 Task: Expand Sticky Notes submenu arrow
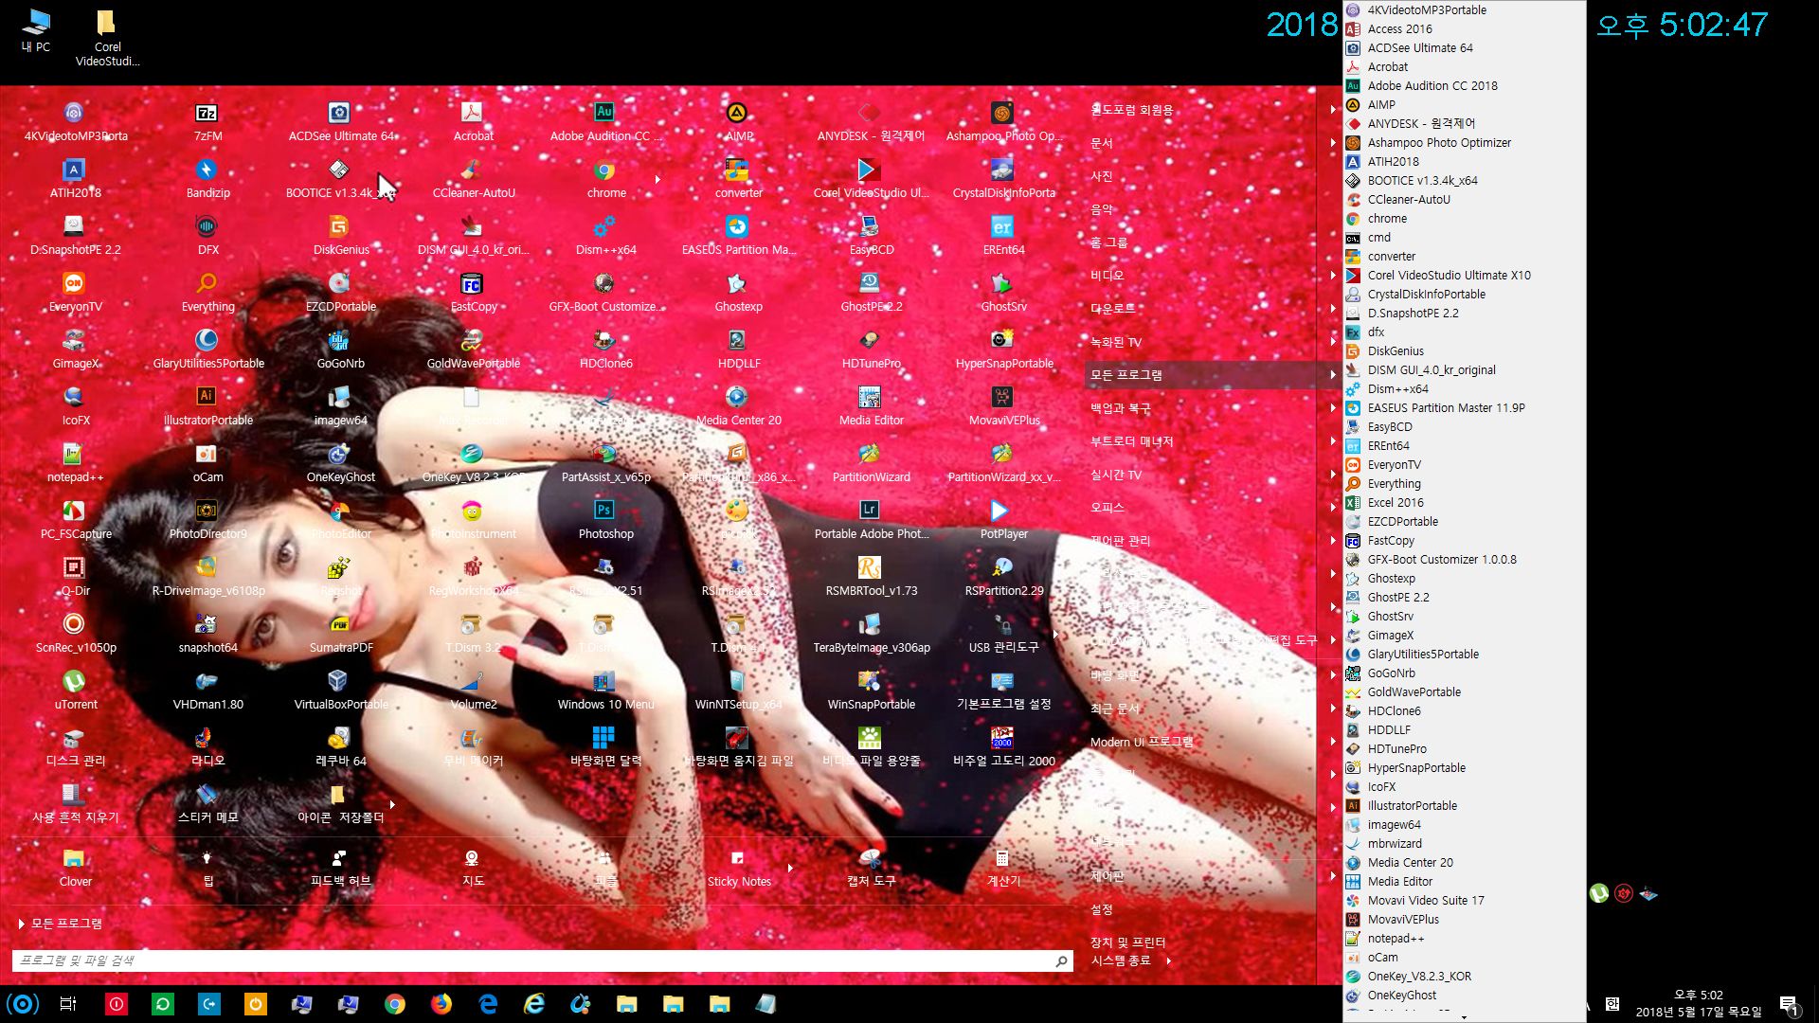(790, 868)
